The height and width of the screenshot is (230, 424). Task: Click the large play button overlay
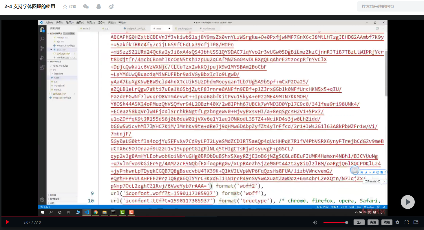[x=408, y=202]
